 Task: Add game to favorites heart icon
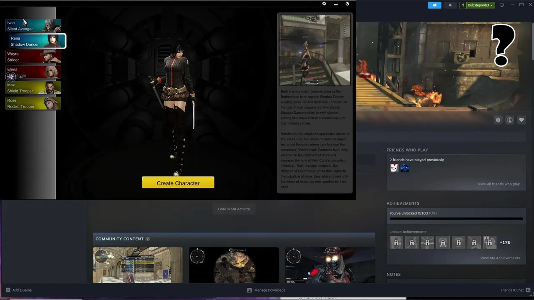point(521,120)
